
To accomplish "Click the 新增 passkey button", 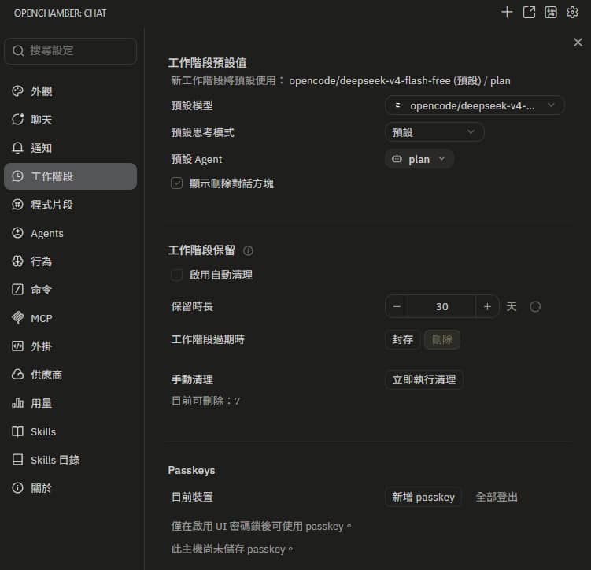I will pyautogui.click(x=423, y=497).
